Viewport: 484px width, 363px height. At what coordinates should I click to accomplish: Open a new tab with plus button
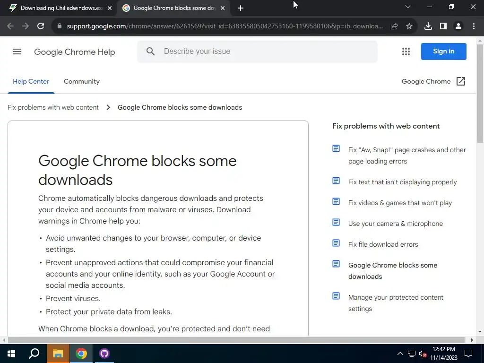[x=241, y=8]
